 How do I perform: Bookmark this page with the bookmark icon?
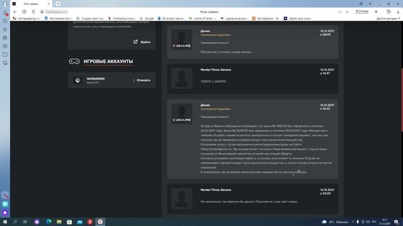point(376,12)
